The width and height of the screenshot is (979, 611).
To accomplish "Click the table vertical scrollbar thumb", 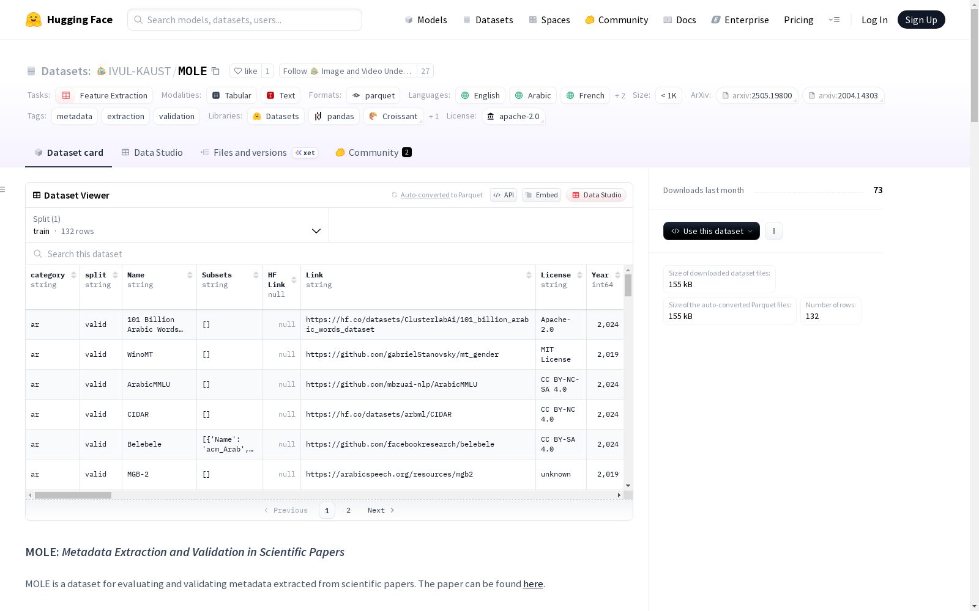I will point(628,285).
